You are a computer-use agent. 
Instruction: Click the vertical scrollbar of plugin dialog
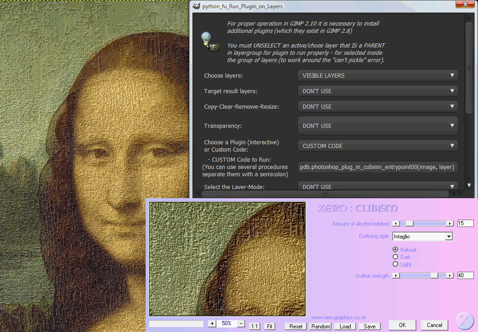469,68
